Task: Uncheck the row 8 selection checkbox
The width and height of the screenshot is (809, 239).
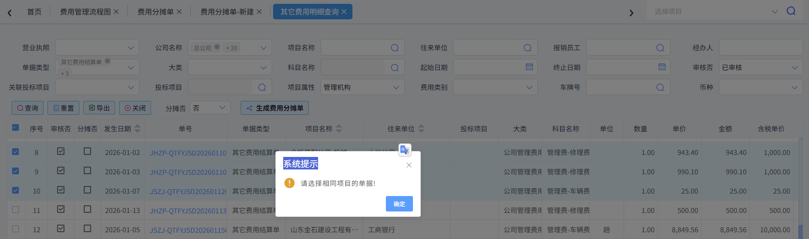Action: click(15, 152)
